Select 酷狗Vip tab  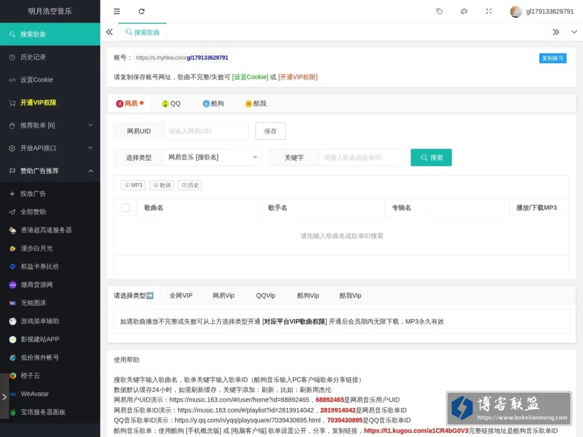point(308,295)
